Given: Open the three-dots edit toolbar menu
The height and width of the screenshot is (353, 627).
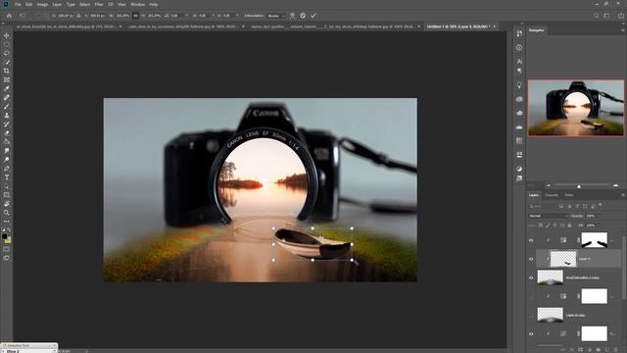Looking at the screenshot, I should pos(7,222).
